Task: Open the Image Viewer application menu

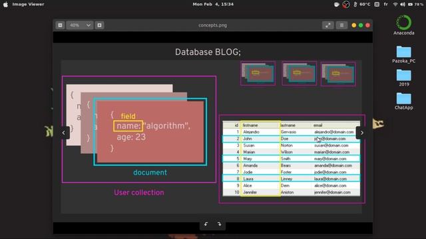Action: tap(28, 5)
